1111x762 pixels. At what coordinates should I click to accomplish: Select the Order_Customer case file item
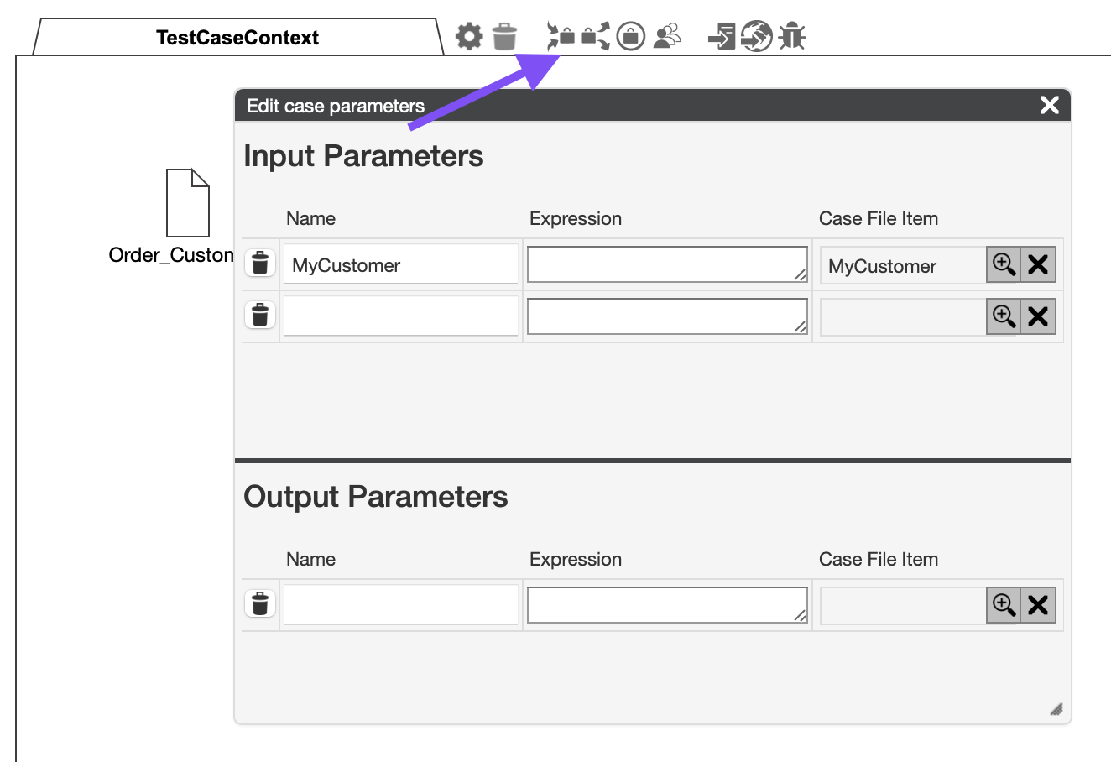tap(187, 204)
